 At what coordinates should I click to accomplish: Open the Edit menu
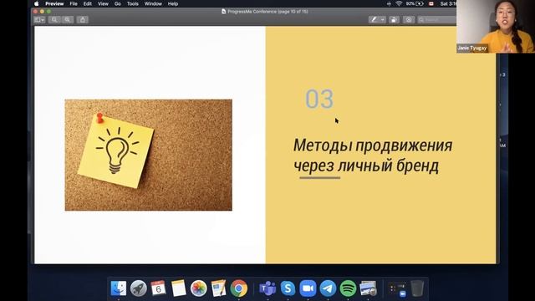pyautogui.click(x=88, y=3)
